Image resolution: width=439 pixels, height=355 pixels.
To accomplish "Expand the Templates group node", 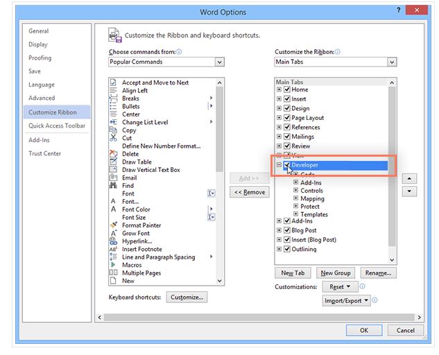I will pos(296,214).
